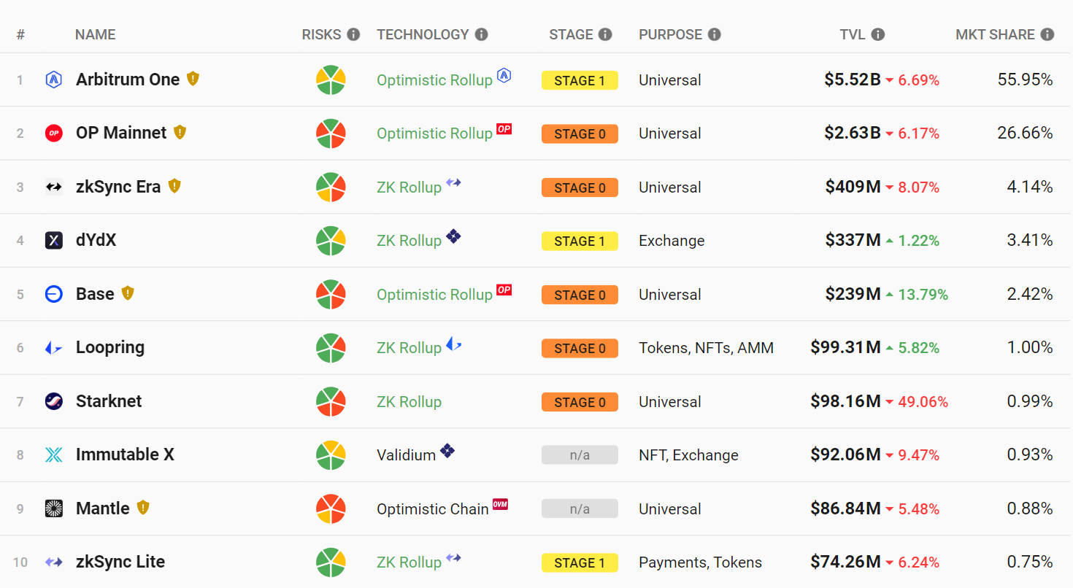The height and width of the screenshot is (588, 1073).
Task: Click the Optimistic Rollup link for Base
Action: point(434,295)
